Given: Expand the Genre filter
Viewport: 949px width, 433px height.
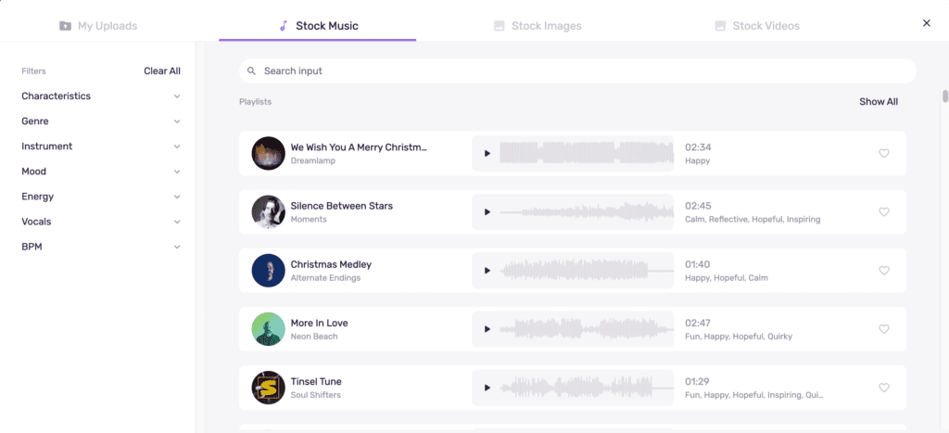Looking at the screenshot, I should pos(100,121).
